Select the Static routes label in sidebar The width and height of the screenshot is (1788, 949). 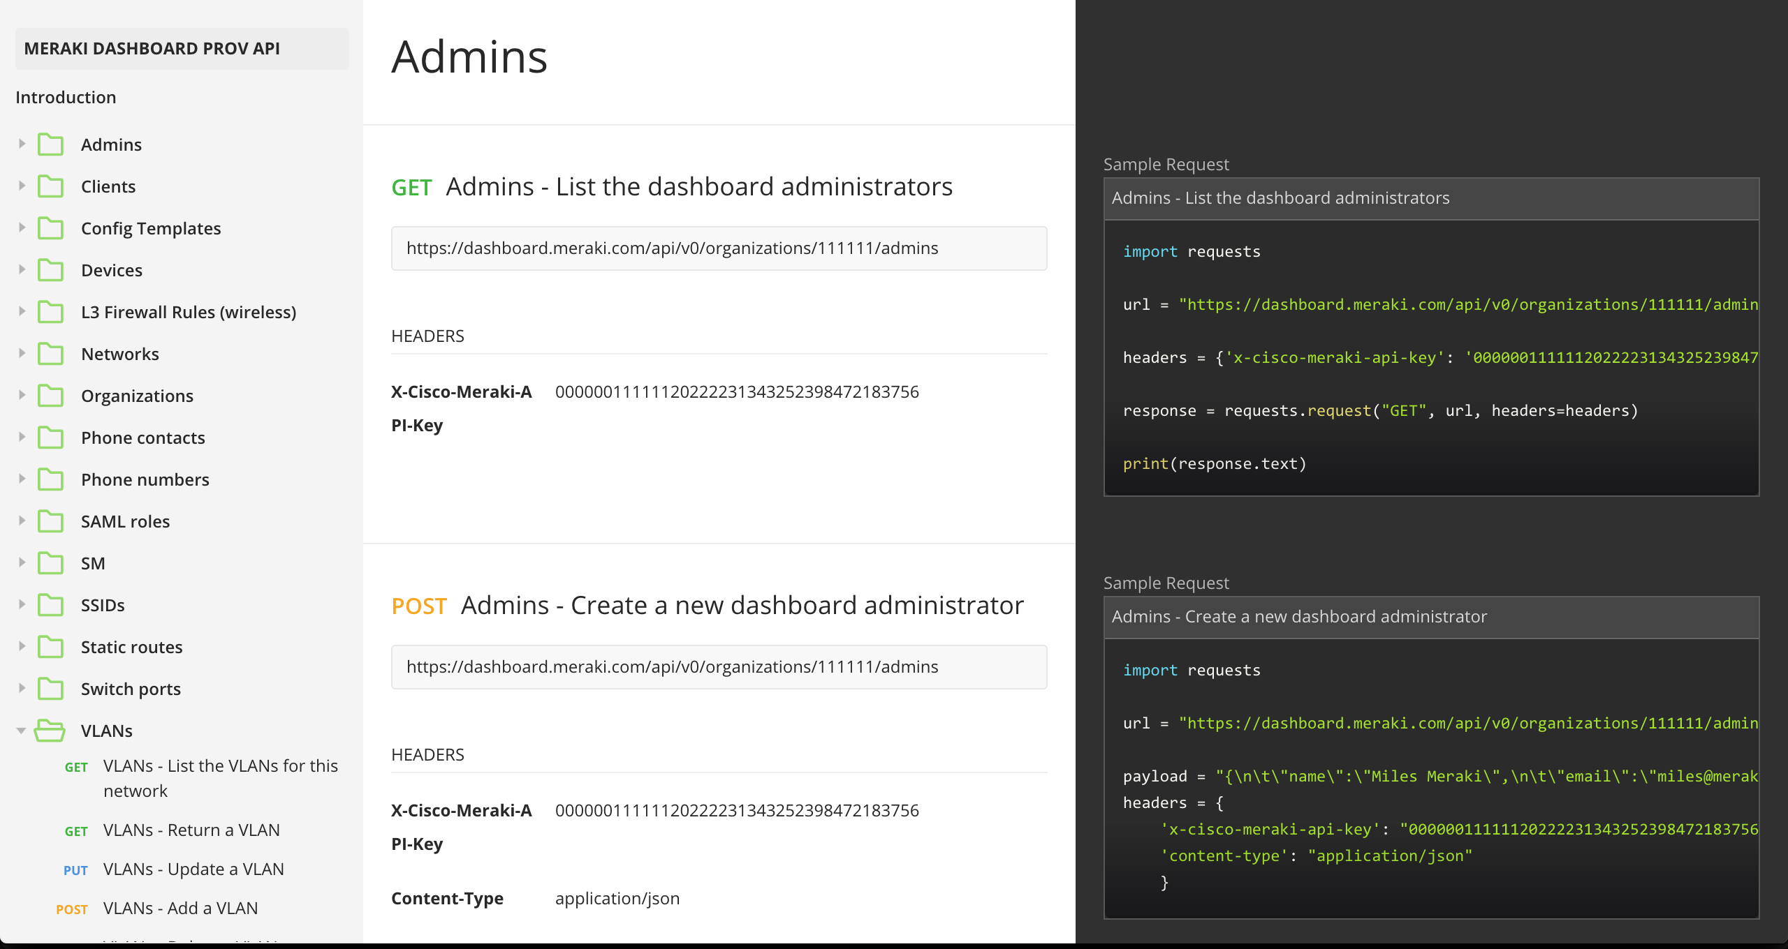(x=132, y=647)
